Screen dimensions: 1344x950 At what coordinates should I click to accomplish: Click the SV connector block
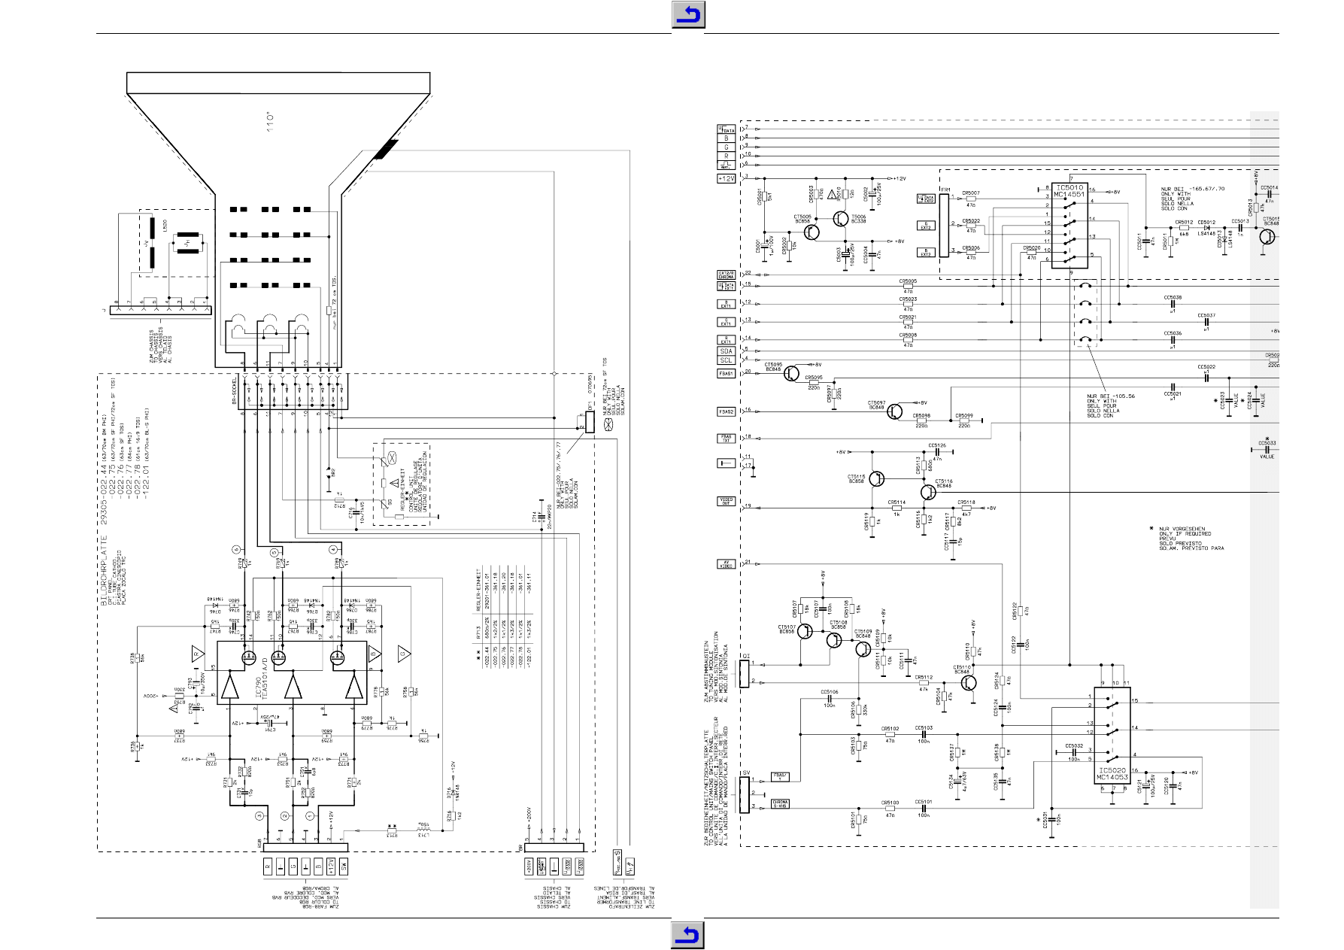(745, 795)
